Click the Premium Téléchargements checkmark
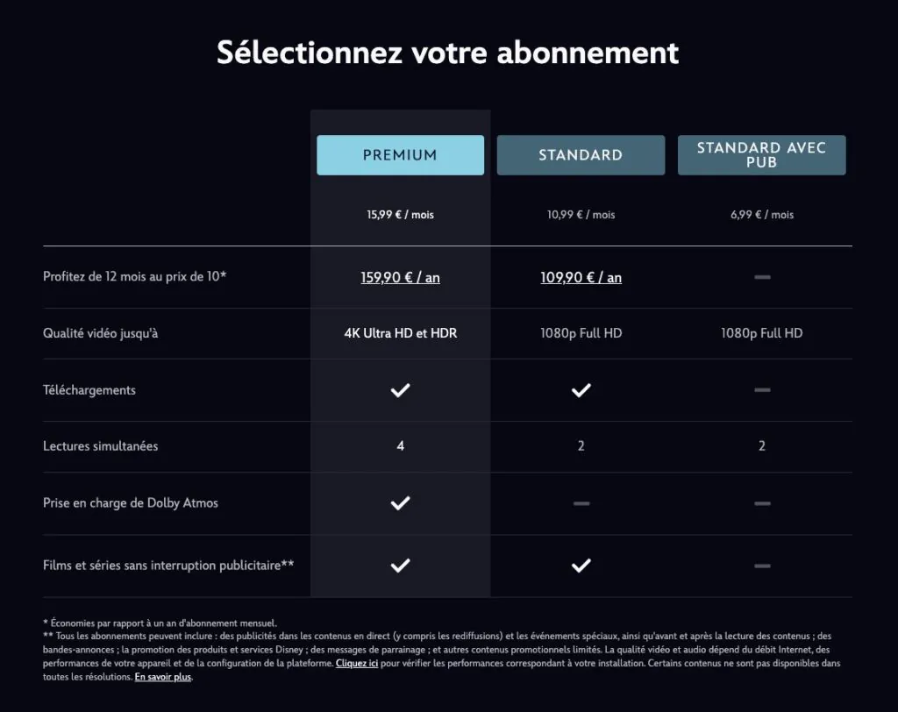The height and width of the screenshot is (712, 898). 400,390
